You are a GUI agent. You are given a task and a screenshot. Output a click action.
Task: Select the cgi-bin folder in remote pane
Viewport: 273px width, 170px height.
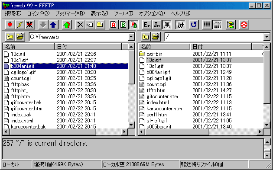pyautogui.click(x=154, y=54)
